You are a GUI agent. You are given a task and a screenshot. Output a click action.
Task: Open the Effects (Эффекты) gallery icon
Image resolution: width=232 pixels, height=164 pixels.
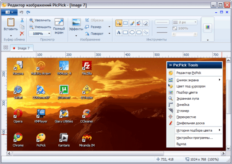pos(76,22)
